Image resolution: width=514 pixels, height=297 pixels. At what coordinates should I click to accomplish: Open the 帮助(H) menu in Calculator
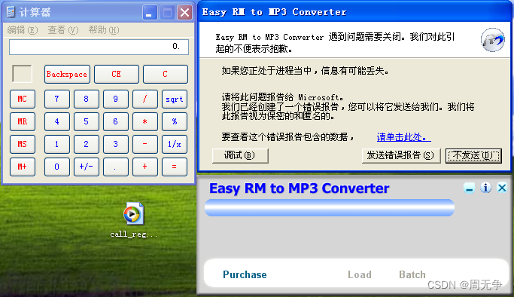tap(104, 30)
